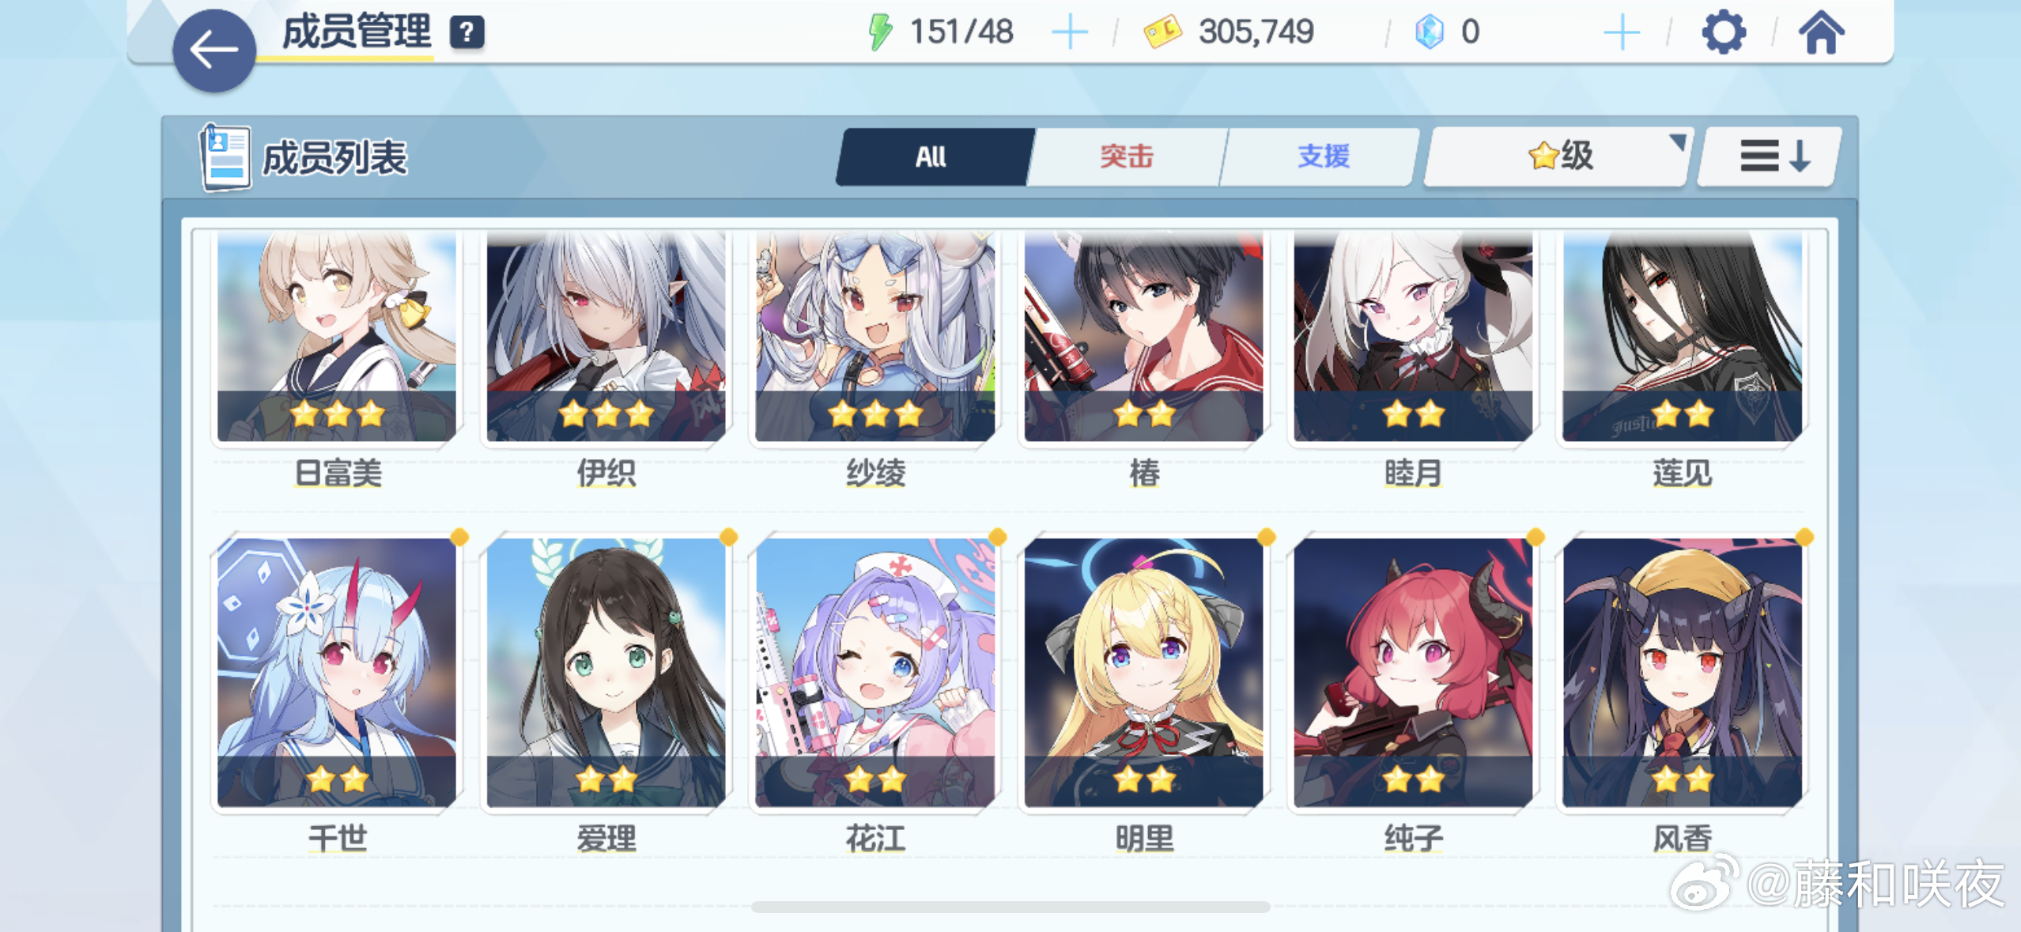Image resolution: width=2021 pixels, height=932 pixels.
Task: Go back using the arrow button
Action: (214, 51)
